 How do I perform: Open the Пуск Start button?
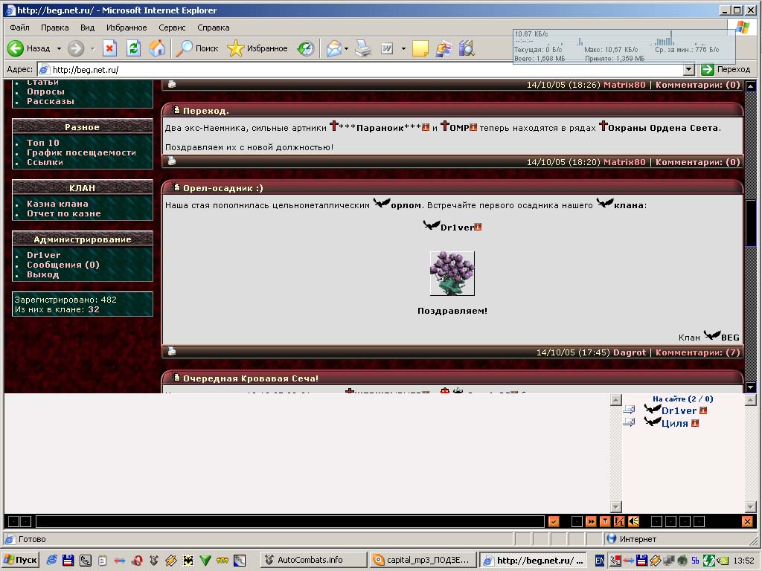pos(20,560)
